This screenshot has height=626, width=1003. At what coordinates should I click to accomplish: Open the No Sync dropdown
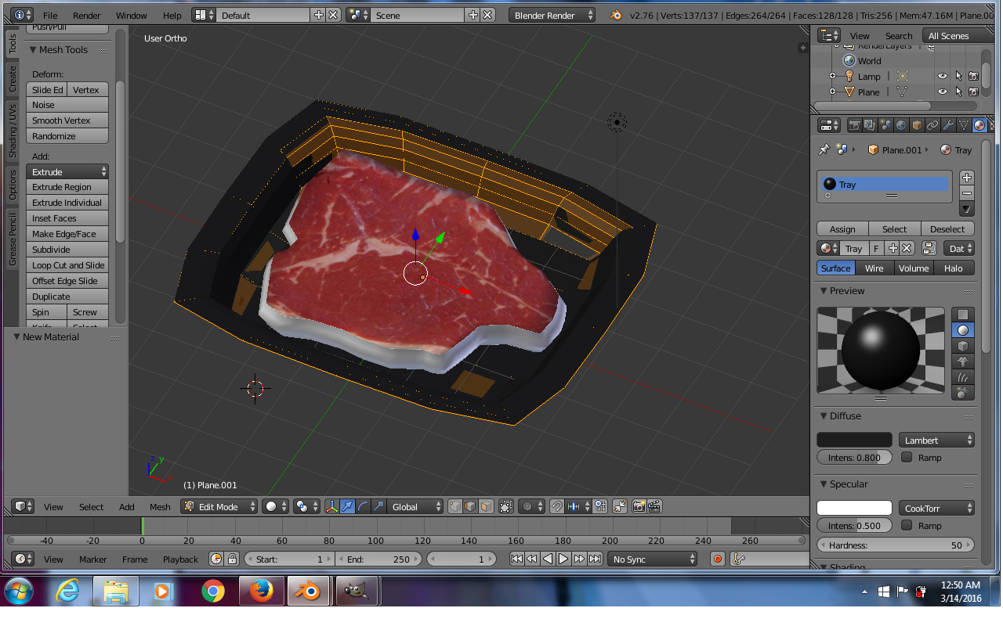(653, 559)
